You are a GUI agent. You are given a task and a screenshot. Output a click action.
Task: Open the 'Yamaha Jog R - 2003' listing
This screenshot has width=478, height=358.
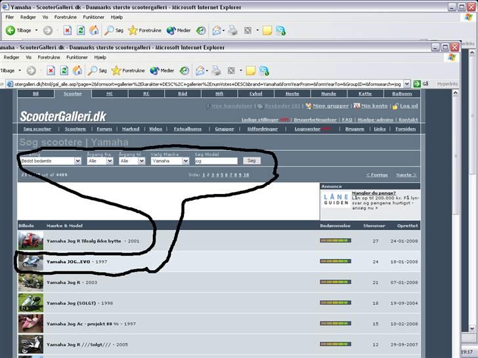[72, 282]
